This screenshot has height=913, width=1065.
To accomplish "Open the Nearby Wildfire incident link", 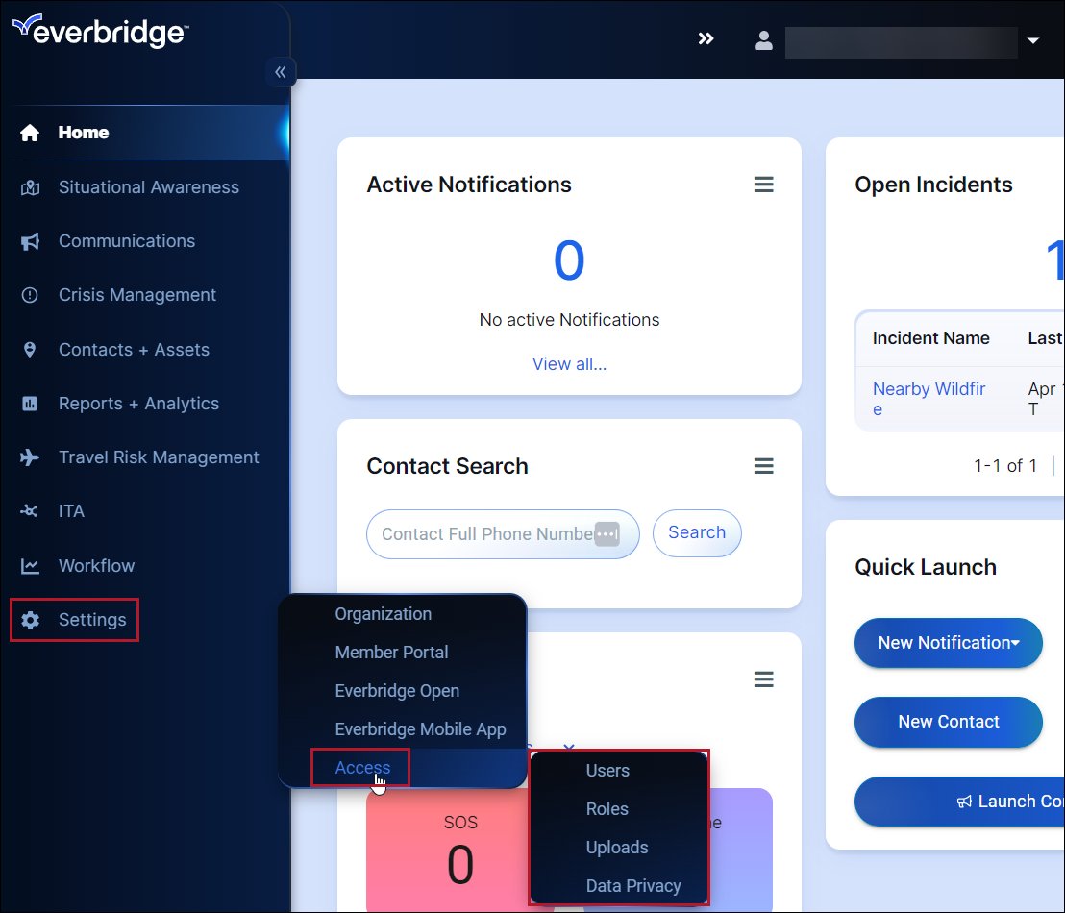I will (x=929, y=399).
